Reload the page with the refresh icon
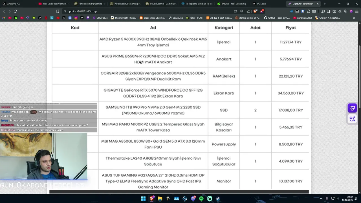 coord(15,11)
